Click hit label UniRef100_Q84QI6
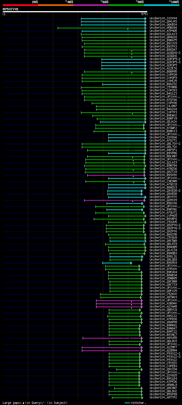Screen dimensions: 182x405 click(164, 37)
